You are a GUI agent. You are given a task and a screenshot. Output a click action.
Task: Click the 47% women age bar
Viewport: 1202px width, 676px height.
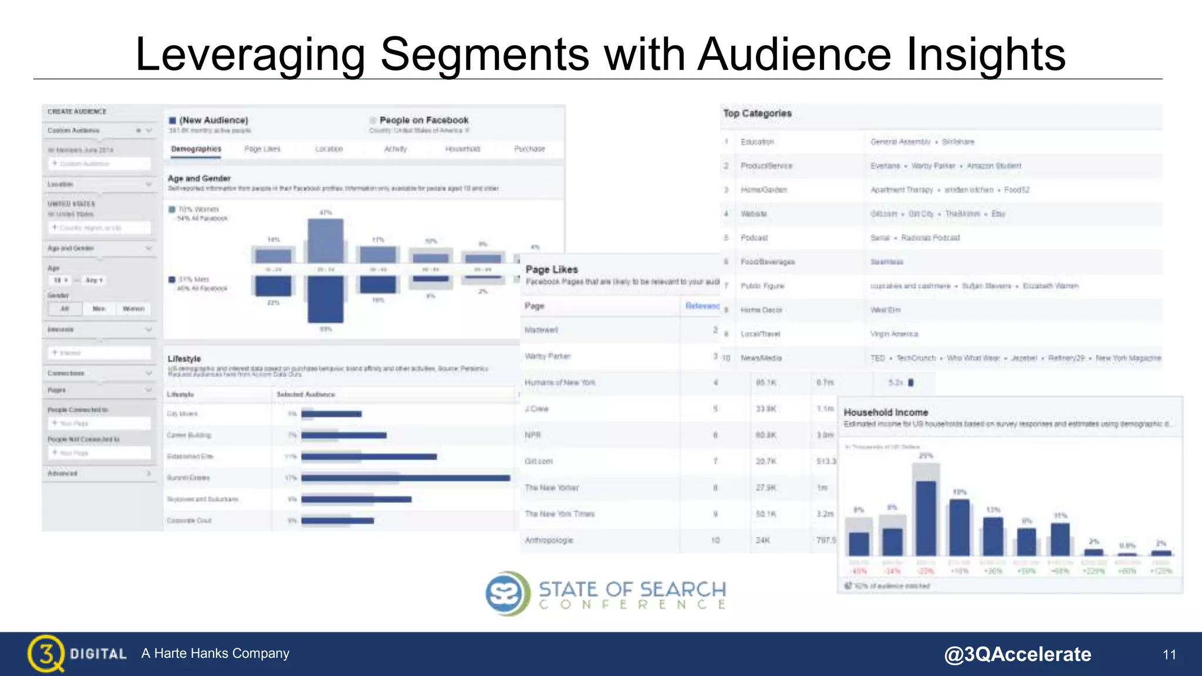(326, 241)
